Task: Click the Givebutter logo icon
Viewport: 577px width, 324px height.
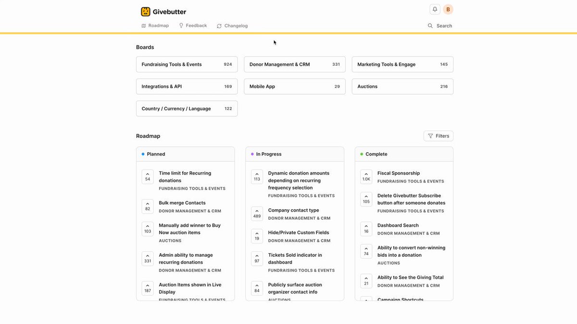Action: point(145,12)
